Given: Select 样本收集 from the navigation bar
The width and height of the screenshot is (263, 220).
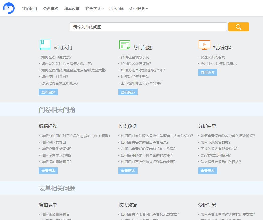Looking at the screenshot, I should (x=72, y=8).
